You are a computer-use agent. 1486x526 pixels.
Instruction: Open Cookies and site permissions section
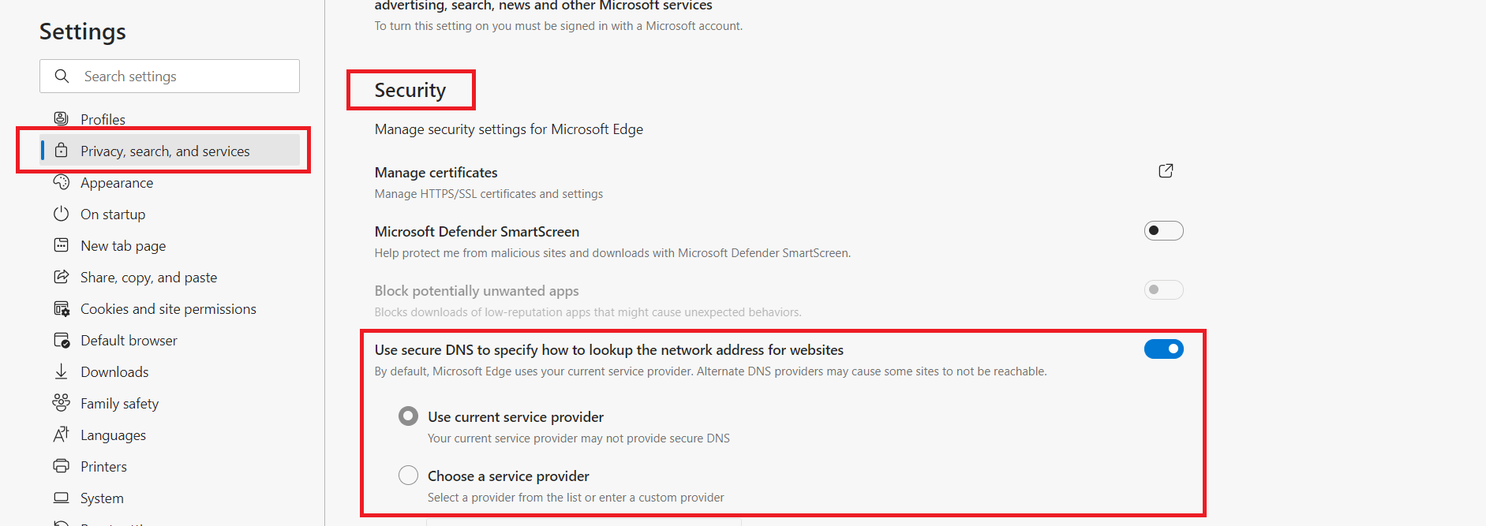(170, 308)
